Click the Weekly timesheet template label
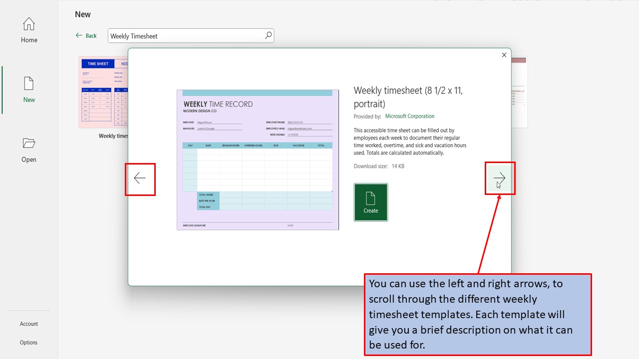639x359 pixels. click(x=113, y=136)
